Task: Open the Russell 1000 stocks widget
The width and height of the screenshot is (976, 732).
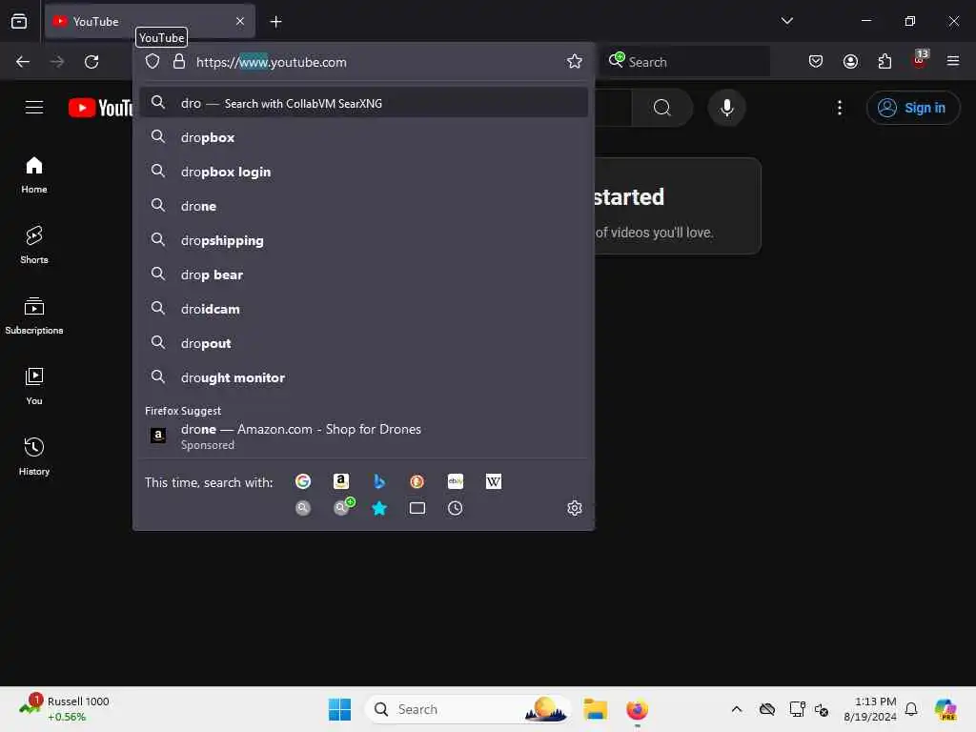Action: coord(64,709)
